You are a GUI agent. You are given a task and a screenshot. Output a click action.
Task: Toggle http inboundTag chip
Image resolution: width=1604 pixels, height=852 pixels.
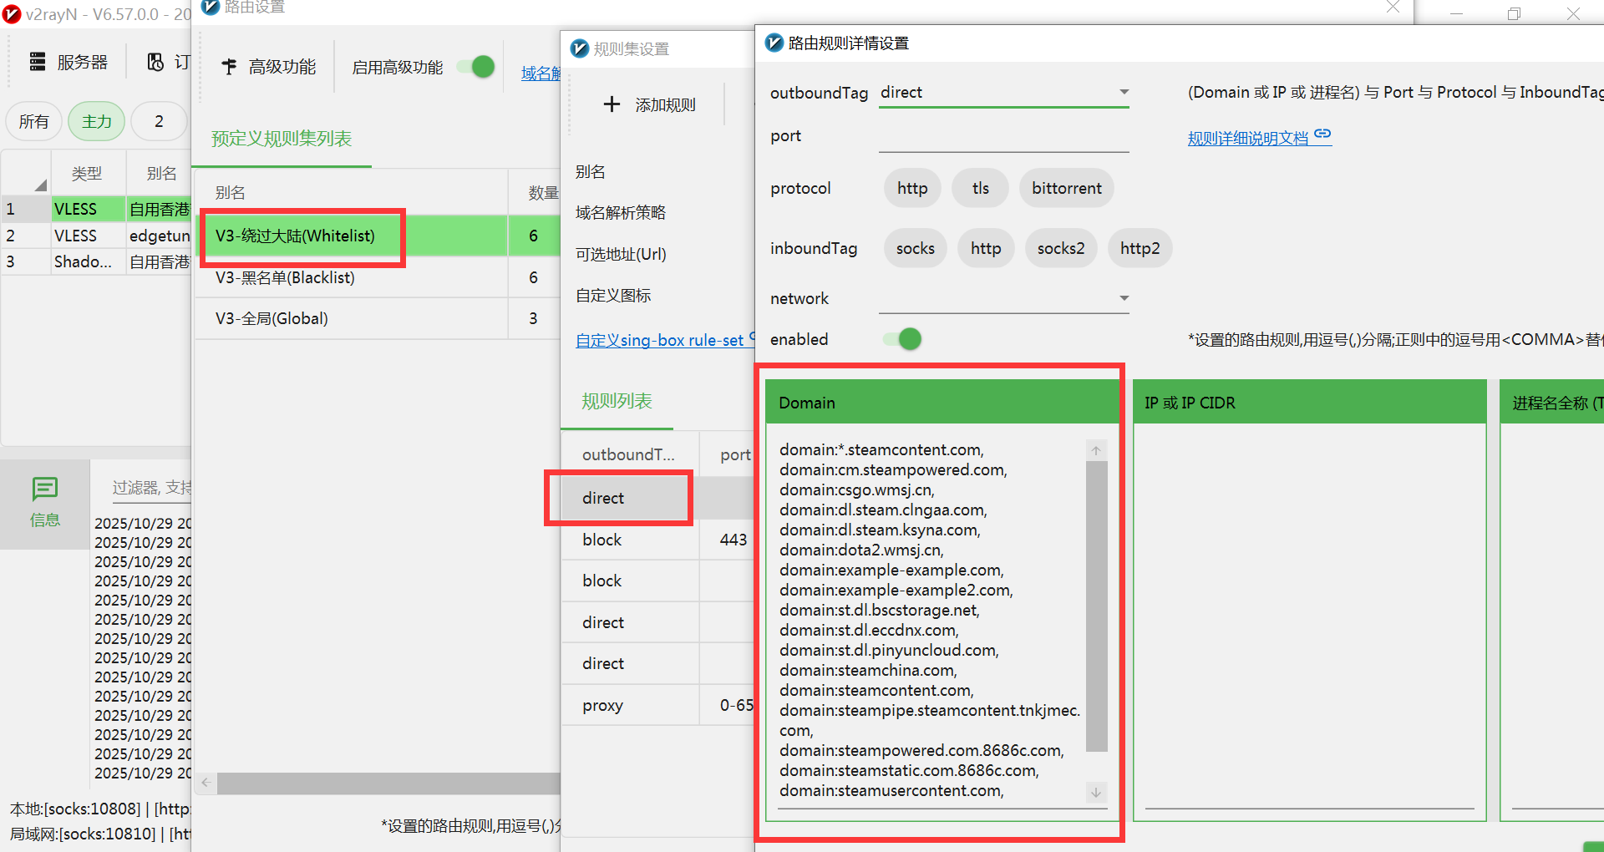986,248
